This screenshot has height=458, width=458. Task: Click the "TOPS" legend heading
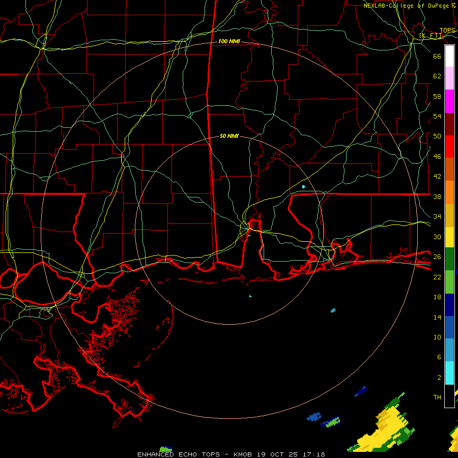[x=447, y=31]
